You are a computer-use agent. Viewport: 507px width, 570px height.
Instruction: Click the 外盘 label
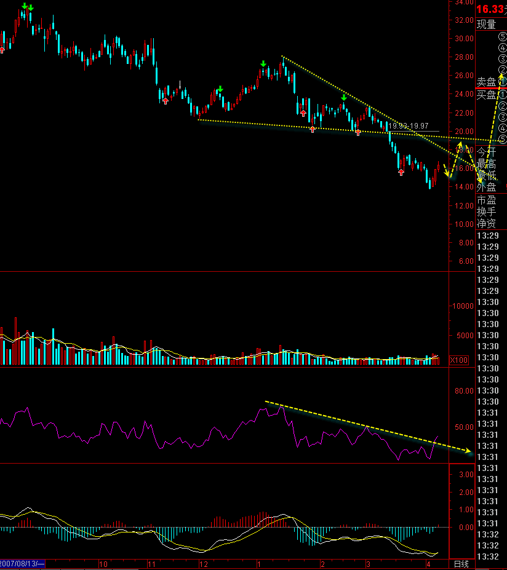[x=486, y=187]
